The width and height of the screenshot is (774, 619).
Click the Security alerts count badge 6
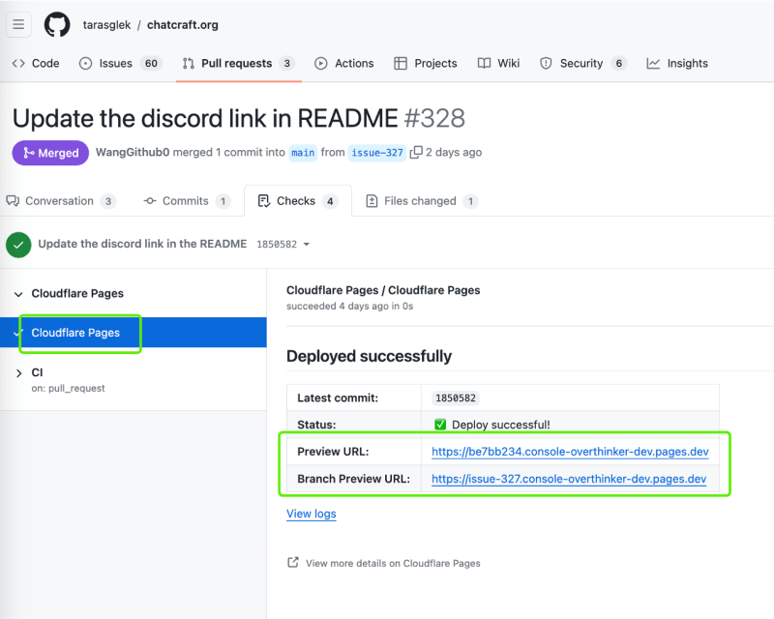pyautogui.click(x=618, y=63)
